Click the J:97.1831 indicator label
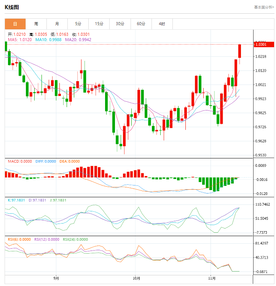This screenshot has width=276, height=286. (x=58, y=200)
